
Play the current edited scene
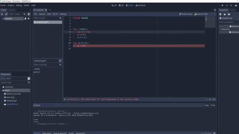pos(236,5)
